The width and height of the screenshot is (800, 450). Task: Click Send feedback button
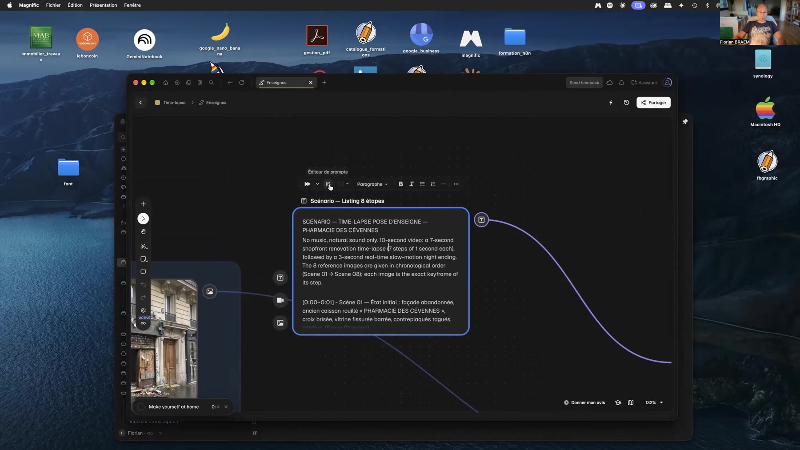584,83
